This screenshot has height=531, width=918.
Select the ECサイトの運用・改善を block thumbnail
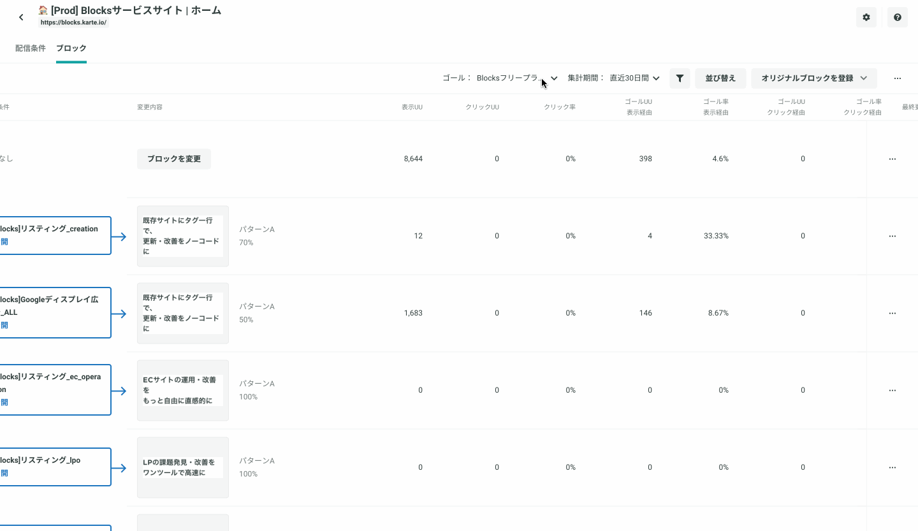pyautogui.click(x=183, y=390)
